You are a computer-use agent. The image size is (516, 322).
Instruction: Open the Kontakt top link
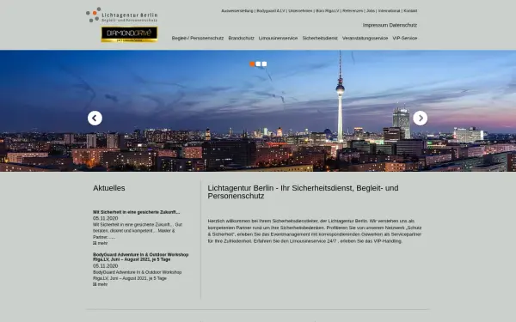pyautogui.click(x=410, y=11)
